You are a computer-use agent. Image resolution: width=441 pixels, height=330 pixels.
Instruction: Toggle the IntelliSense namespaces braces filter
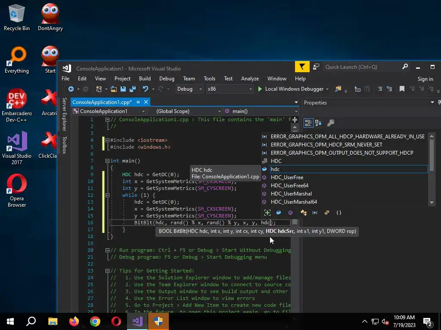[339, 213]
